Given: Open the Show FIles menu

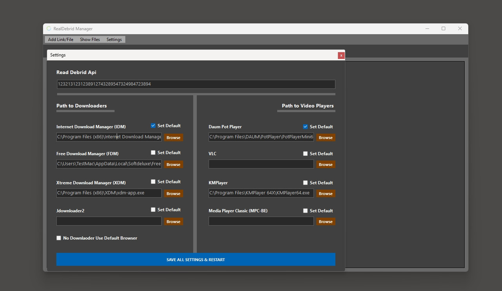Looking at the screenshot, I should 90,39.
